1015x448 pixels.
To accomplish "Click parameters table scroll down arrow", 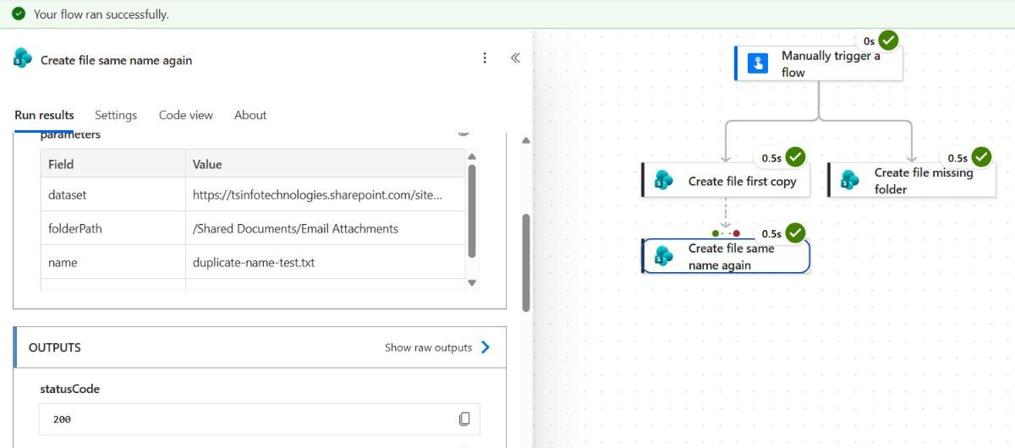I will (x=472, y=283).
